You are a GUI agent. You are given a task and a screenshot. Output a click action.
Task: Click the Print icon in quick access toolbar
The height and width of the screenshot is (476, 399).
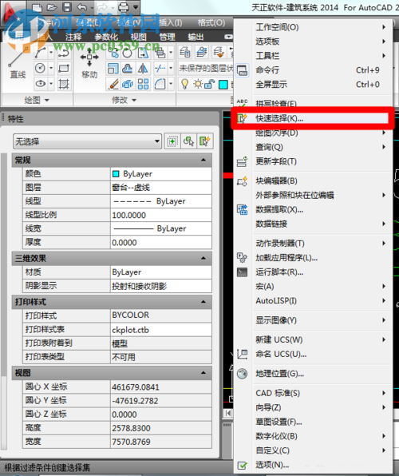click(x=124, y=7)
